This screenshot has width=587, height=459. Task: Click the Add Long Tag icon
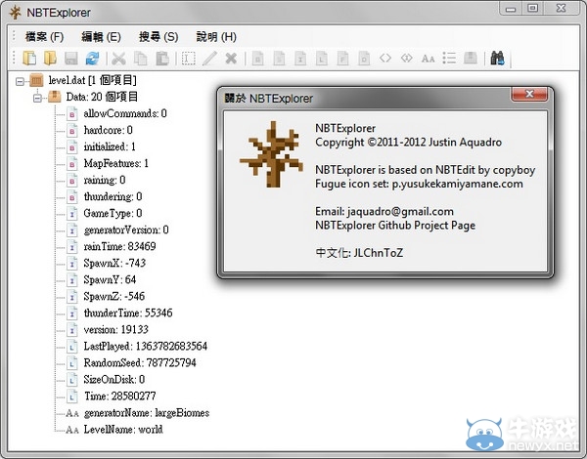click(x=322, y=59)
